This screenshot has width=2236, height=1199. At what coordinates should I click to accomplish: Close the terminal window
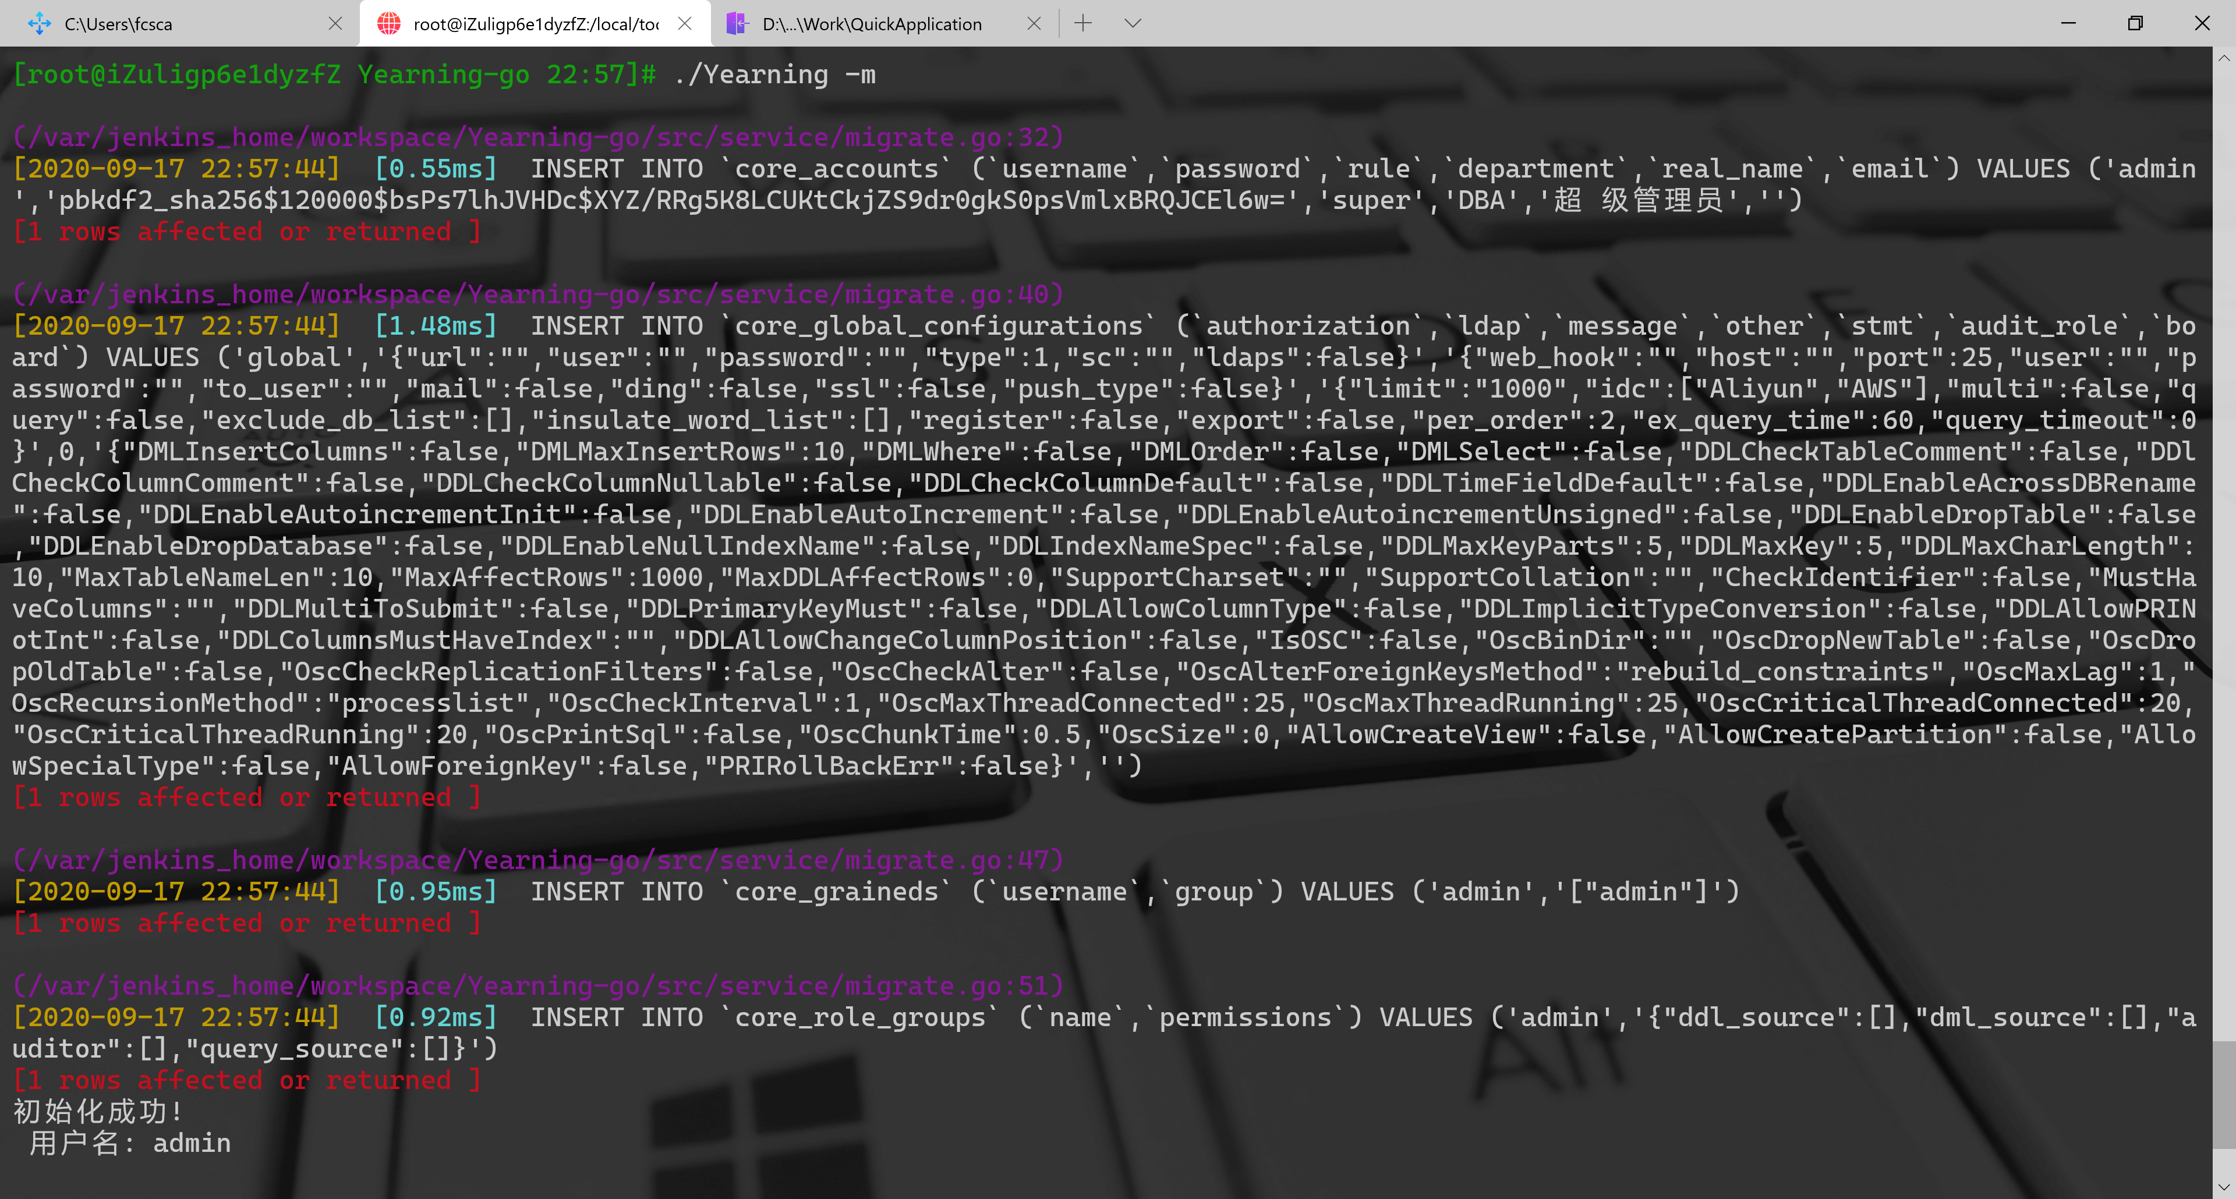(2201, 23)
